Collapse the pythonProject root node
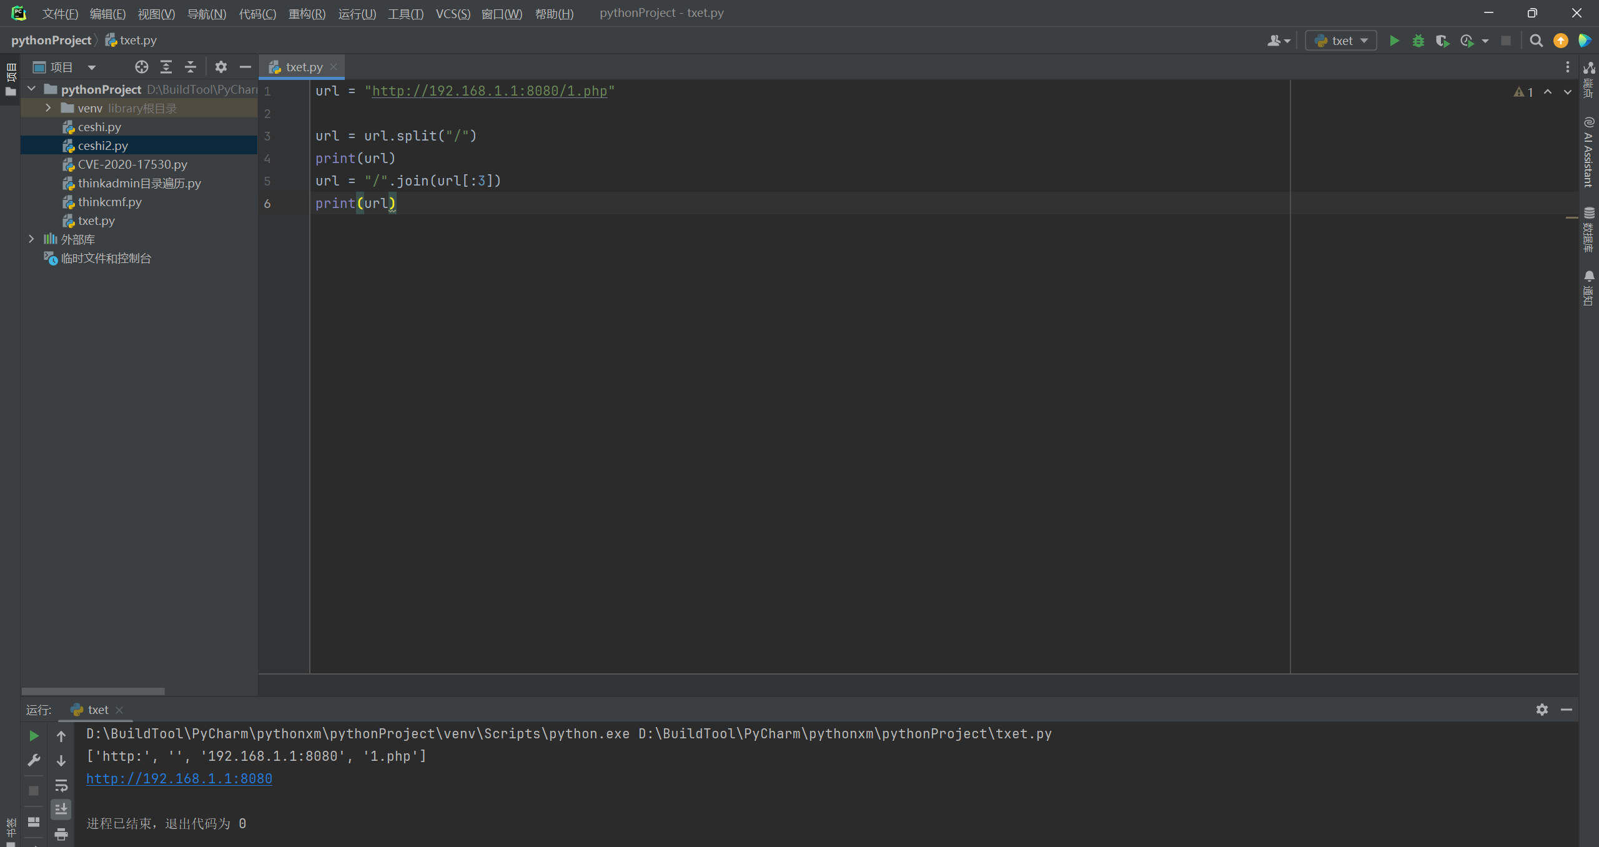 pyautogui.click(x=31, y=89)
